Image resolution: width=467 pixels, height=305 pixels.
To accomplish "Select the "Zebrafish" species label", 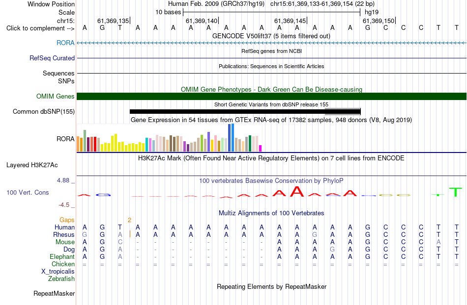I will pyautogui.click(x=61, y=279).
